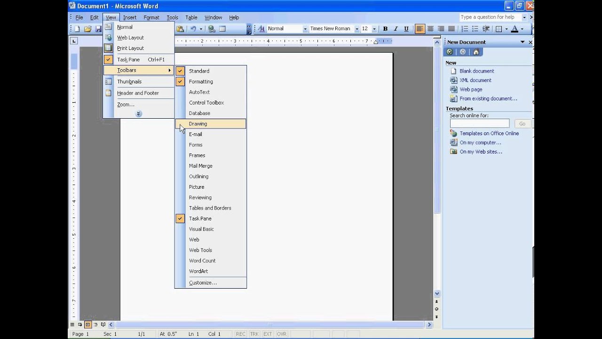Click in the template Search online for field
The image size is (602, 339).
tap(479, 123)
